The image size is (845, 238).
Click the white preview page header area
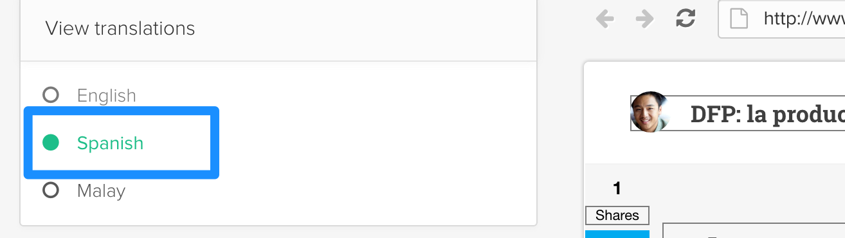point(714,113)
